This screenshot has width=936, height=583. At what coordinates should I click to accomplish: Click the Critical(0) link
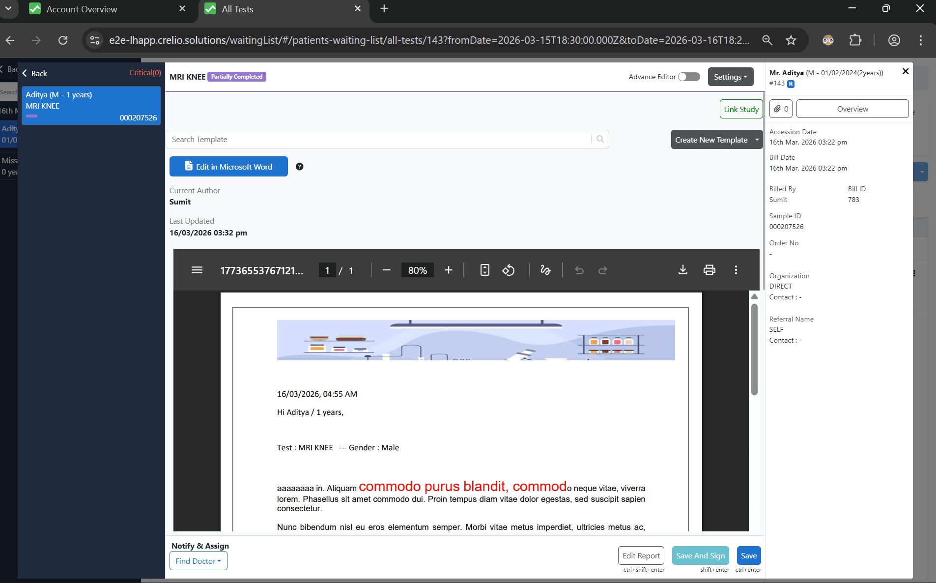[x=145, y=72]
